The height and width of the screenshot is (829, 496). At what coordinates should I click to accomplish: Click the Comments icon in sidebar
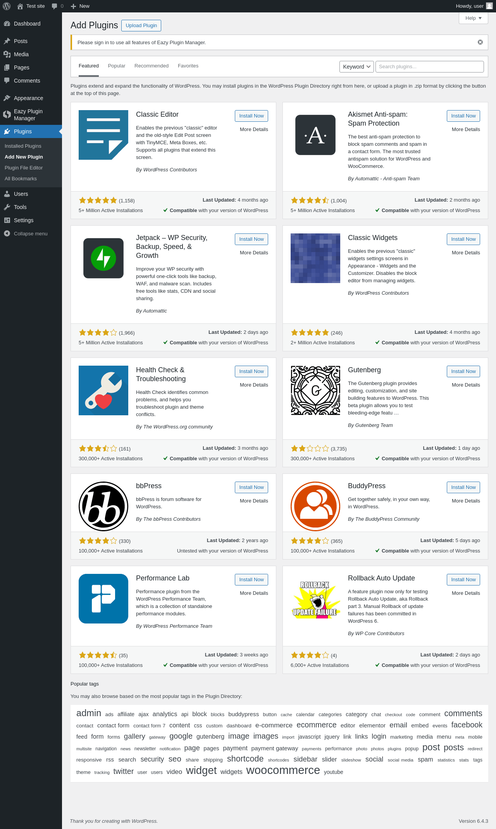click(x=7, y=81)
